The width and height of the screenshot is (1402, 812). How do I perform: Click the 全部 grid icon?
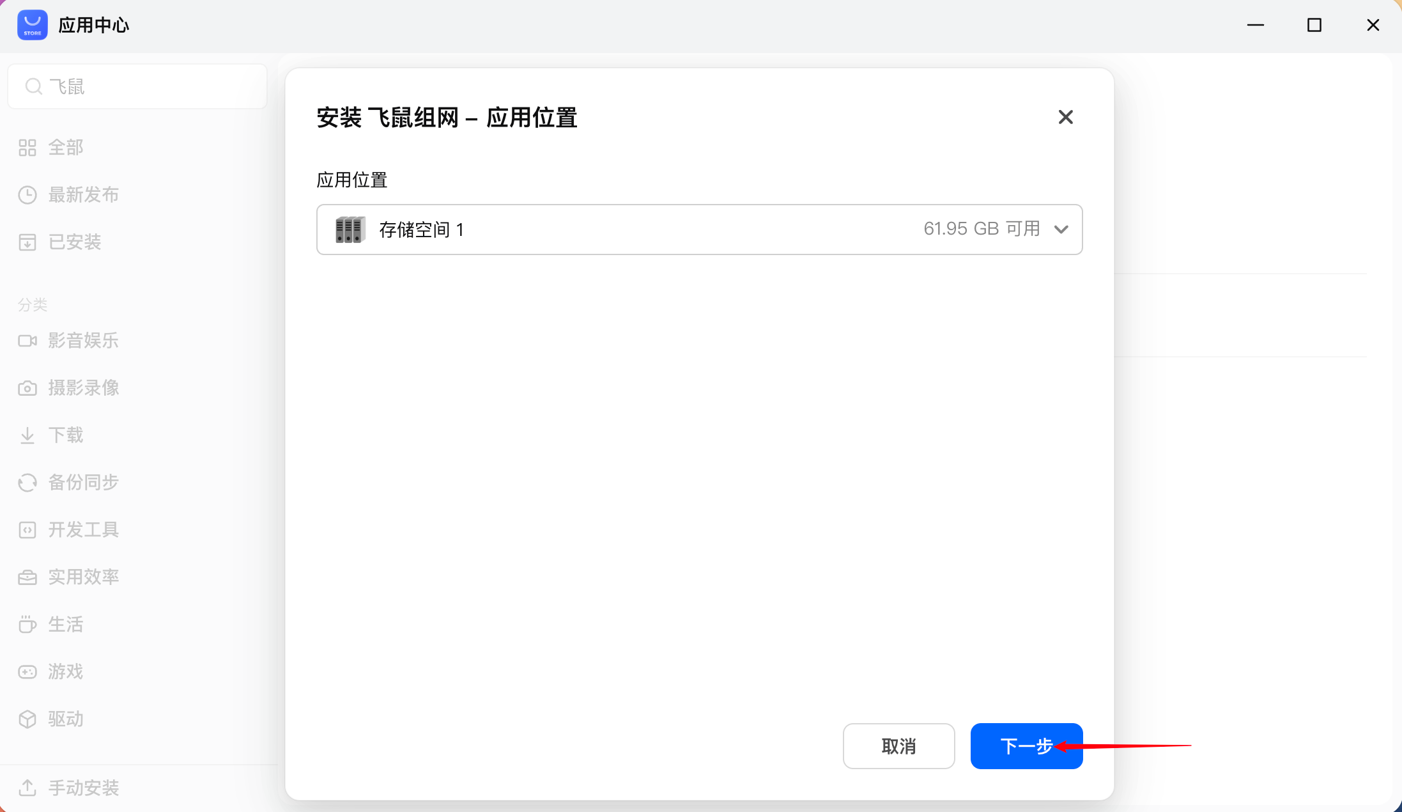click(x=27, y=148)
